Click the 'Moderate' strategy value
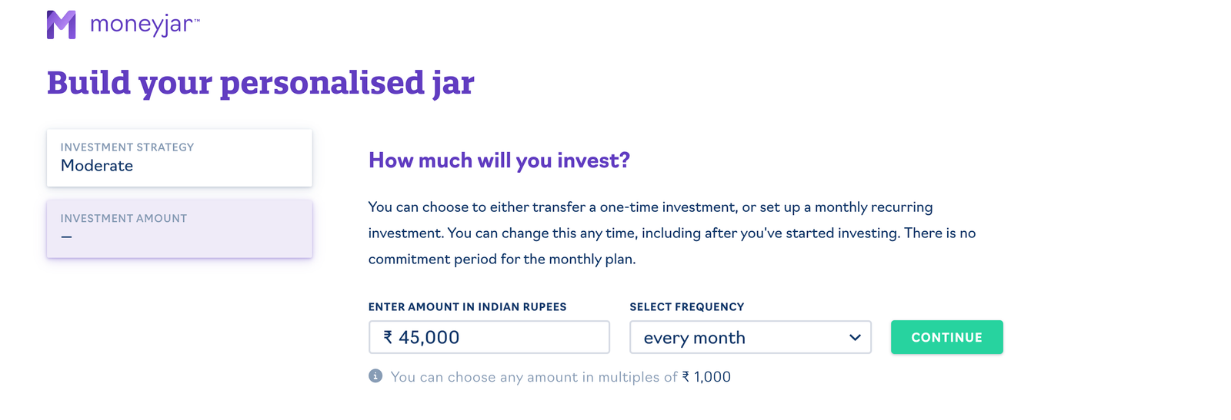Viewport: 1231px width, 420px height. point(97,166)
